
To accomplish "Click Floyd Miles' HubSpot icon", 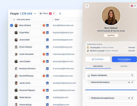I will (44, 33).
